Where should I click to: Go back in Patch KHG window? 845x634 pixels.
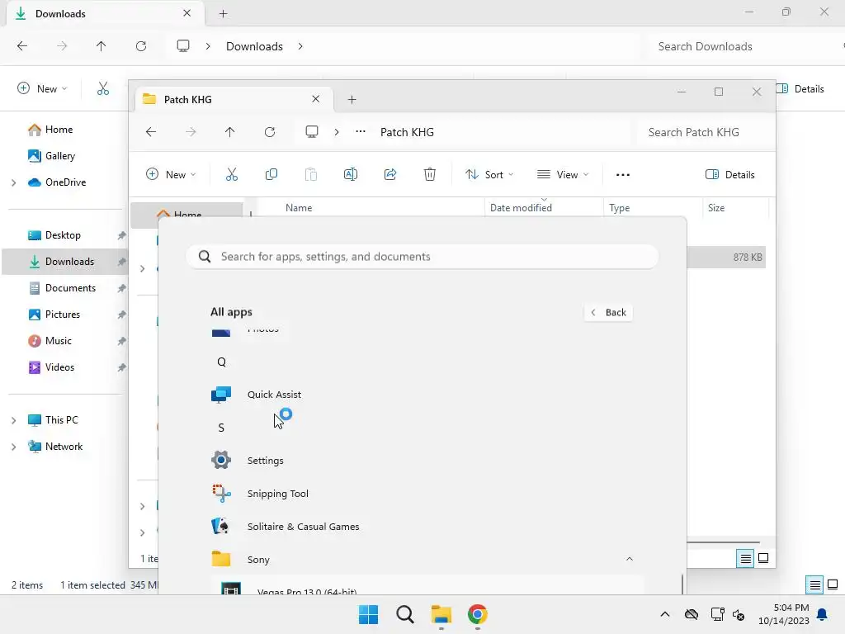[x=151, y=132]
